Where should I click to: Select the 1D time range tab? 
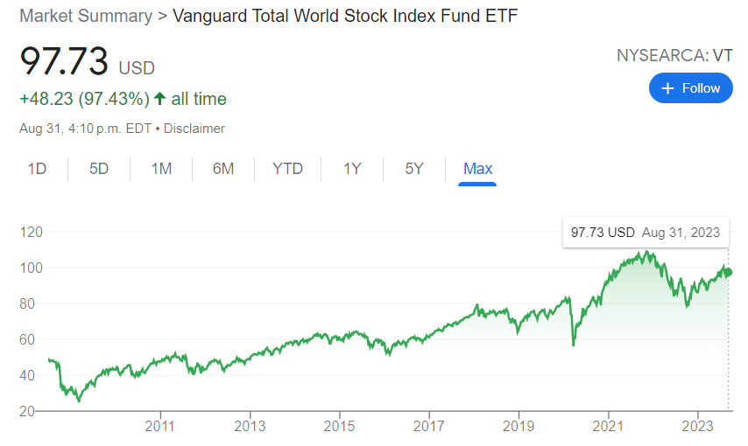[37, 169]
